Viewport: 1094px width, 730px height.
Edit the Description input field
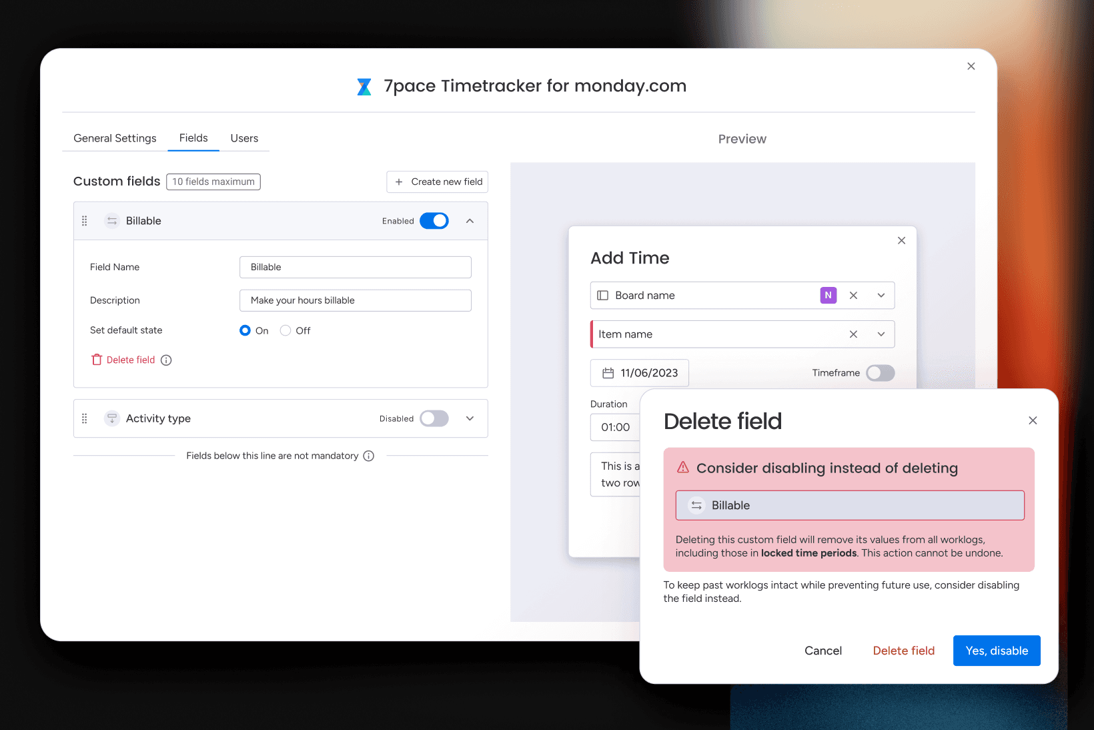pyautogui.click(x=356, y=300)
